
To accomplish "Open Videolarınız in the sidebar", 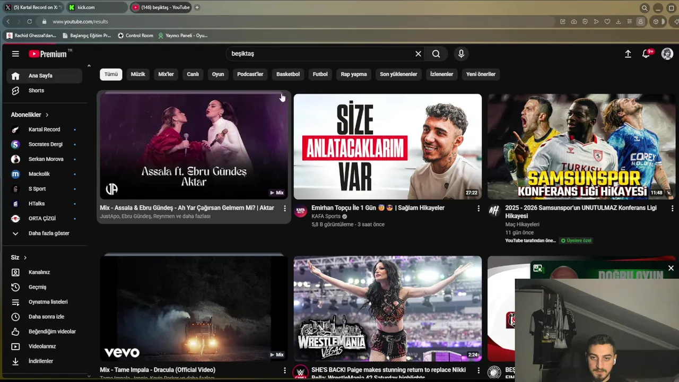I will [x=45, y=346].
